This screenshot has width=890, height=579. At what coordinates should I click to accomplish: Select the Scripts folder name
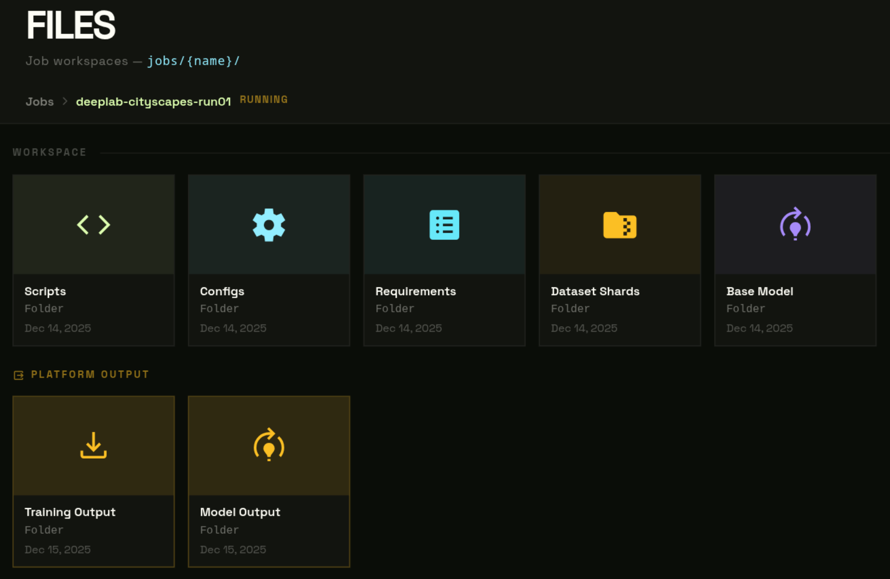pyautogui.click(x=45, y=292)
